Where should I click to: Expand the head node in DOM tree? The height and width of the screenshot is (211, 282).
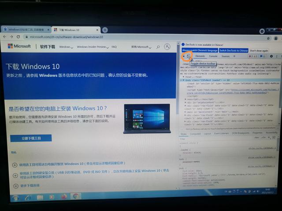pos(183,77)
